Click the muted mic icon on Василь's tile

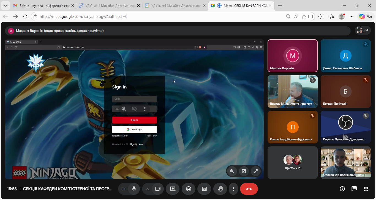(312, 80)
